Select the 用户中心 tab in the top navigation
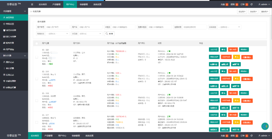The width and height of the screenshot is (272, 139). [x=70, y=5]
